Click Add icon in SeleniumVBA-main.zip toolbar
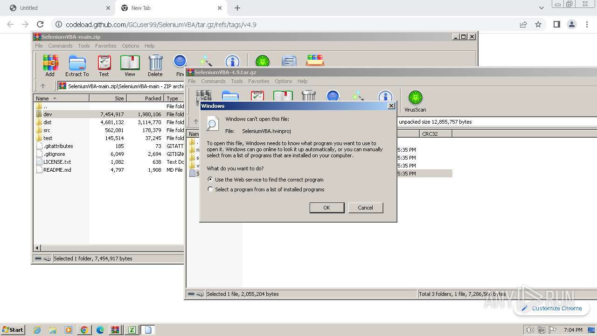 [50, 66]
